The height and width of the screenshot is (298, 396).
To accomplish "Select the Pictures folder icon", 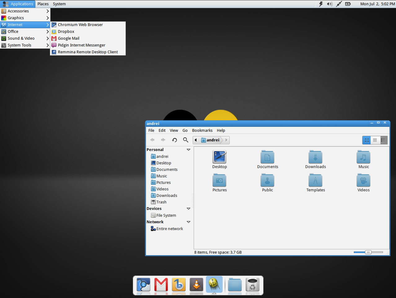I will click(219, 183).
